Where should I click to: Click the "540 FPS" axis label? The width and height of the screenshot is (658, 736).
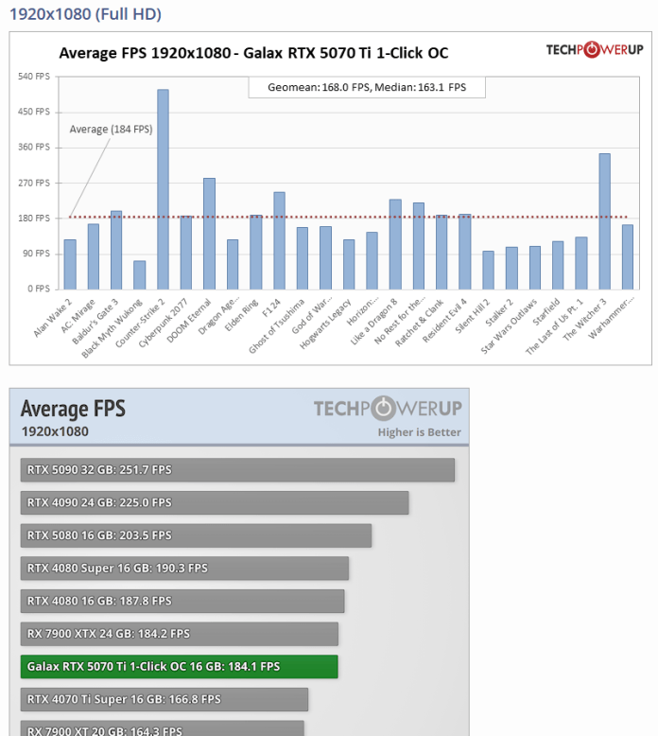click(34, 76)
